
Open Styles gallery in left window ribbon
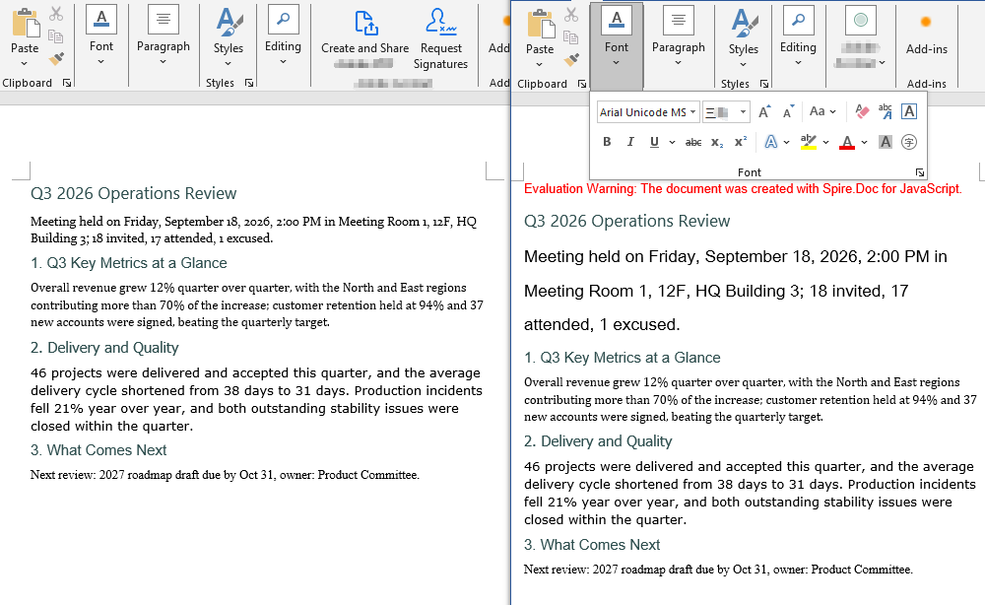229,37
